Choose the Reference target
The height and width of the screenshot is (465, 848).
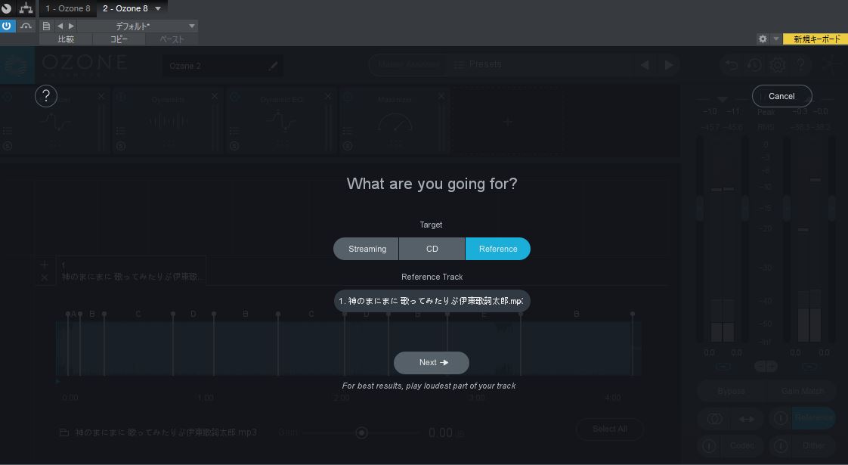498,249
